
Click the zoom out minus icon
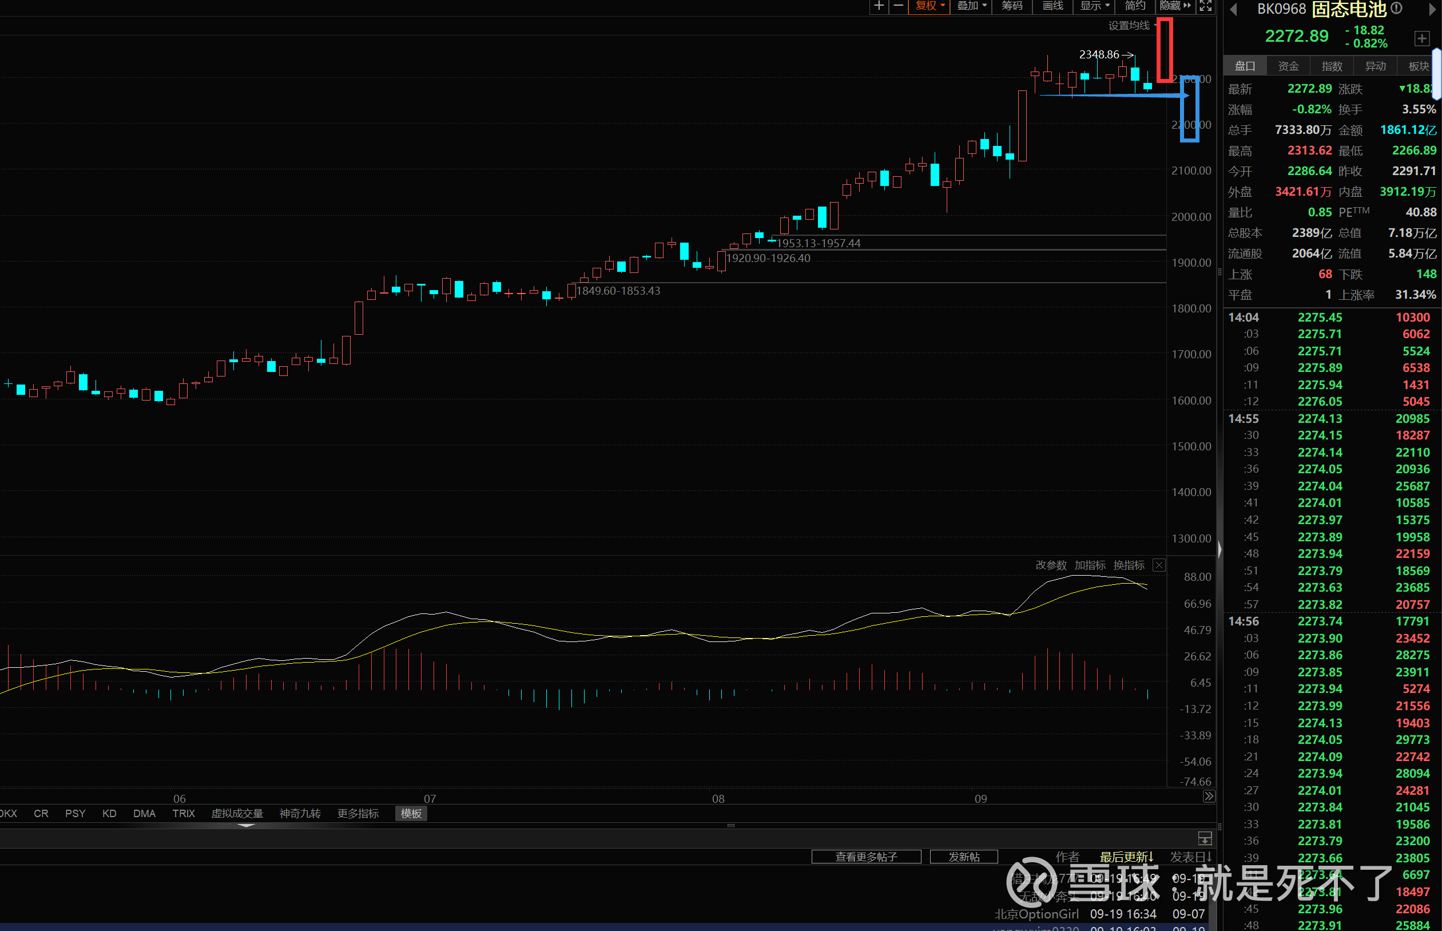899,6
